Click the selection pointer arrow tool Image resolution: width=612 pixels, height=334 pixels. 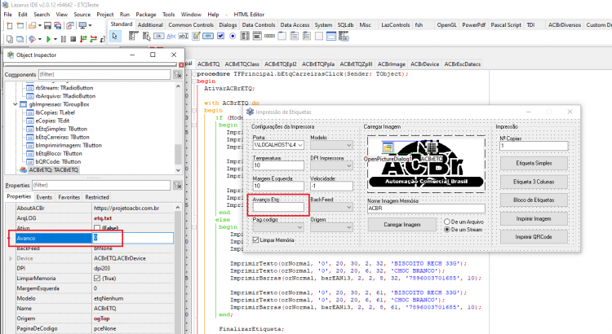(x=115, y=36)
